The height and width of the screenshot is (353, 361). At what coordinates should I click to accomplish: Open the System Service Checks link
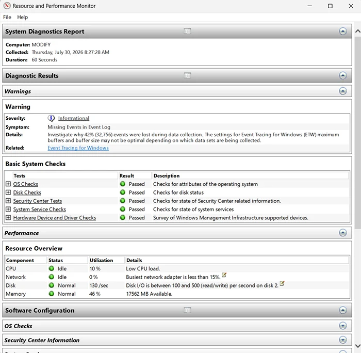pos(40,209)
